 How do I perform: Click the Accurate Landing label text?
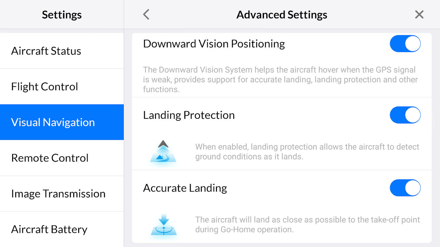[x=185, y=188]
